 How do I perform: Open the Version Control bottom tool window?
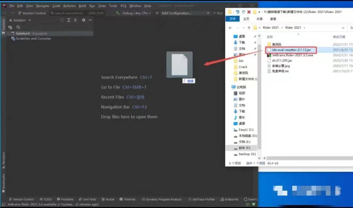click(21, 199)
